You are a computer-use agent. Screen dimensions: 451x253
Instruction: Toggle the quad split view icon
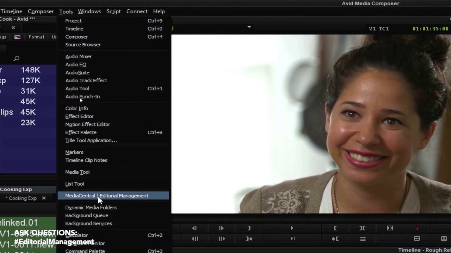coord(417,239)
